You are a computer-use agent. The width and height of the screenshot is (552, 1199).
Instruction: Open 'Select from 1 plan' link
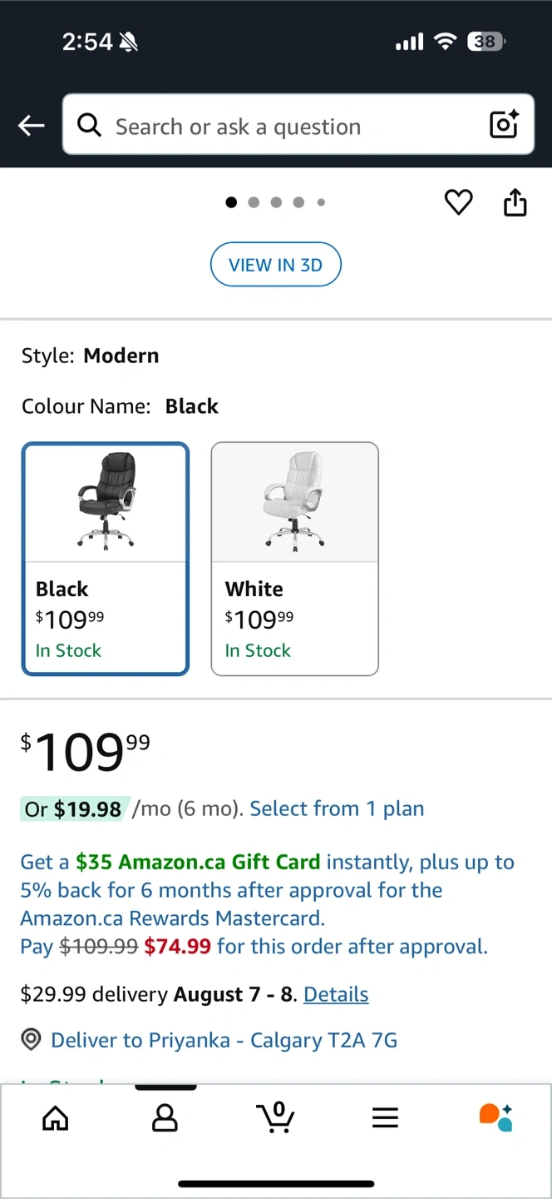pyautogui.click(x=337, y=808)
